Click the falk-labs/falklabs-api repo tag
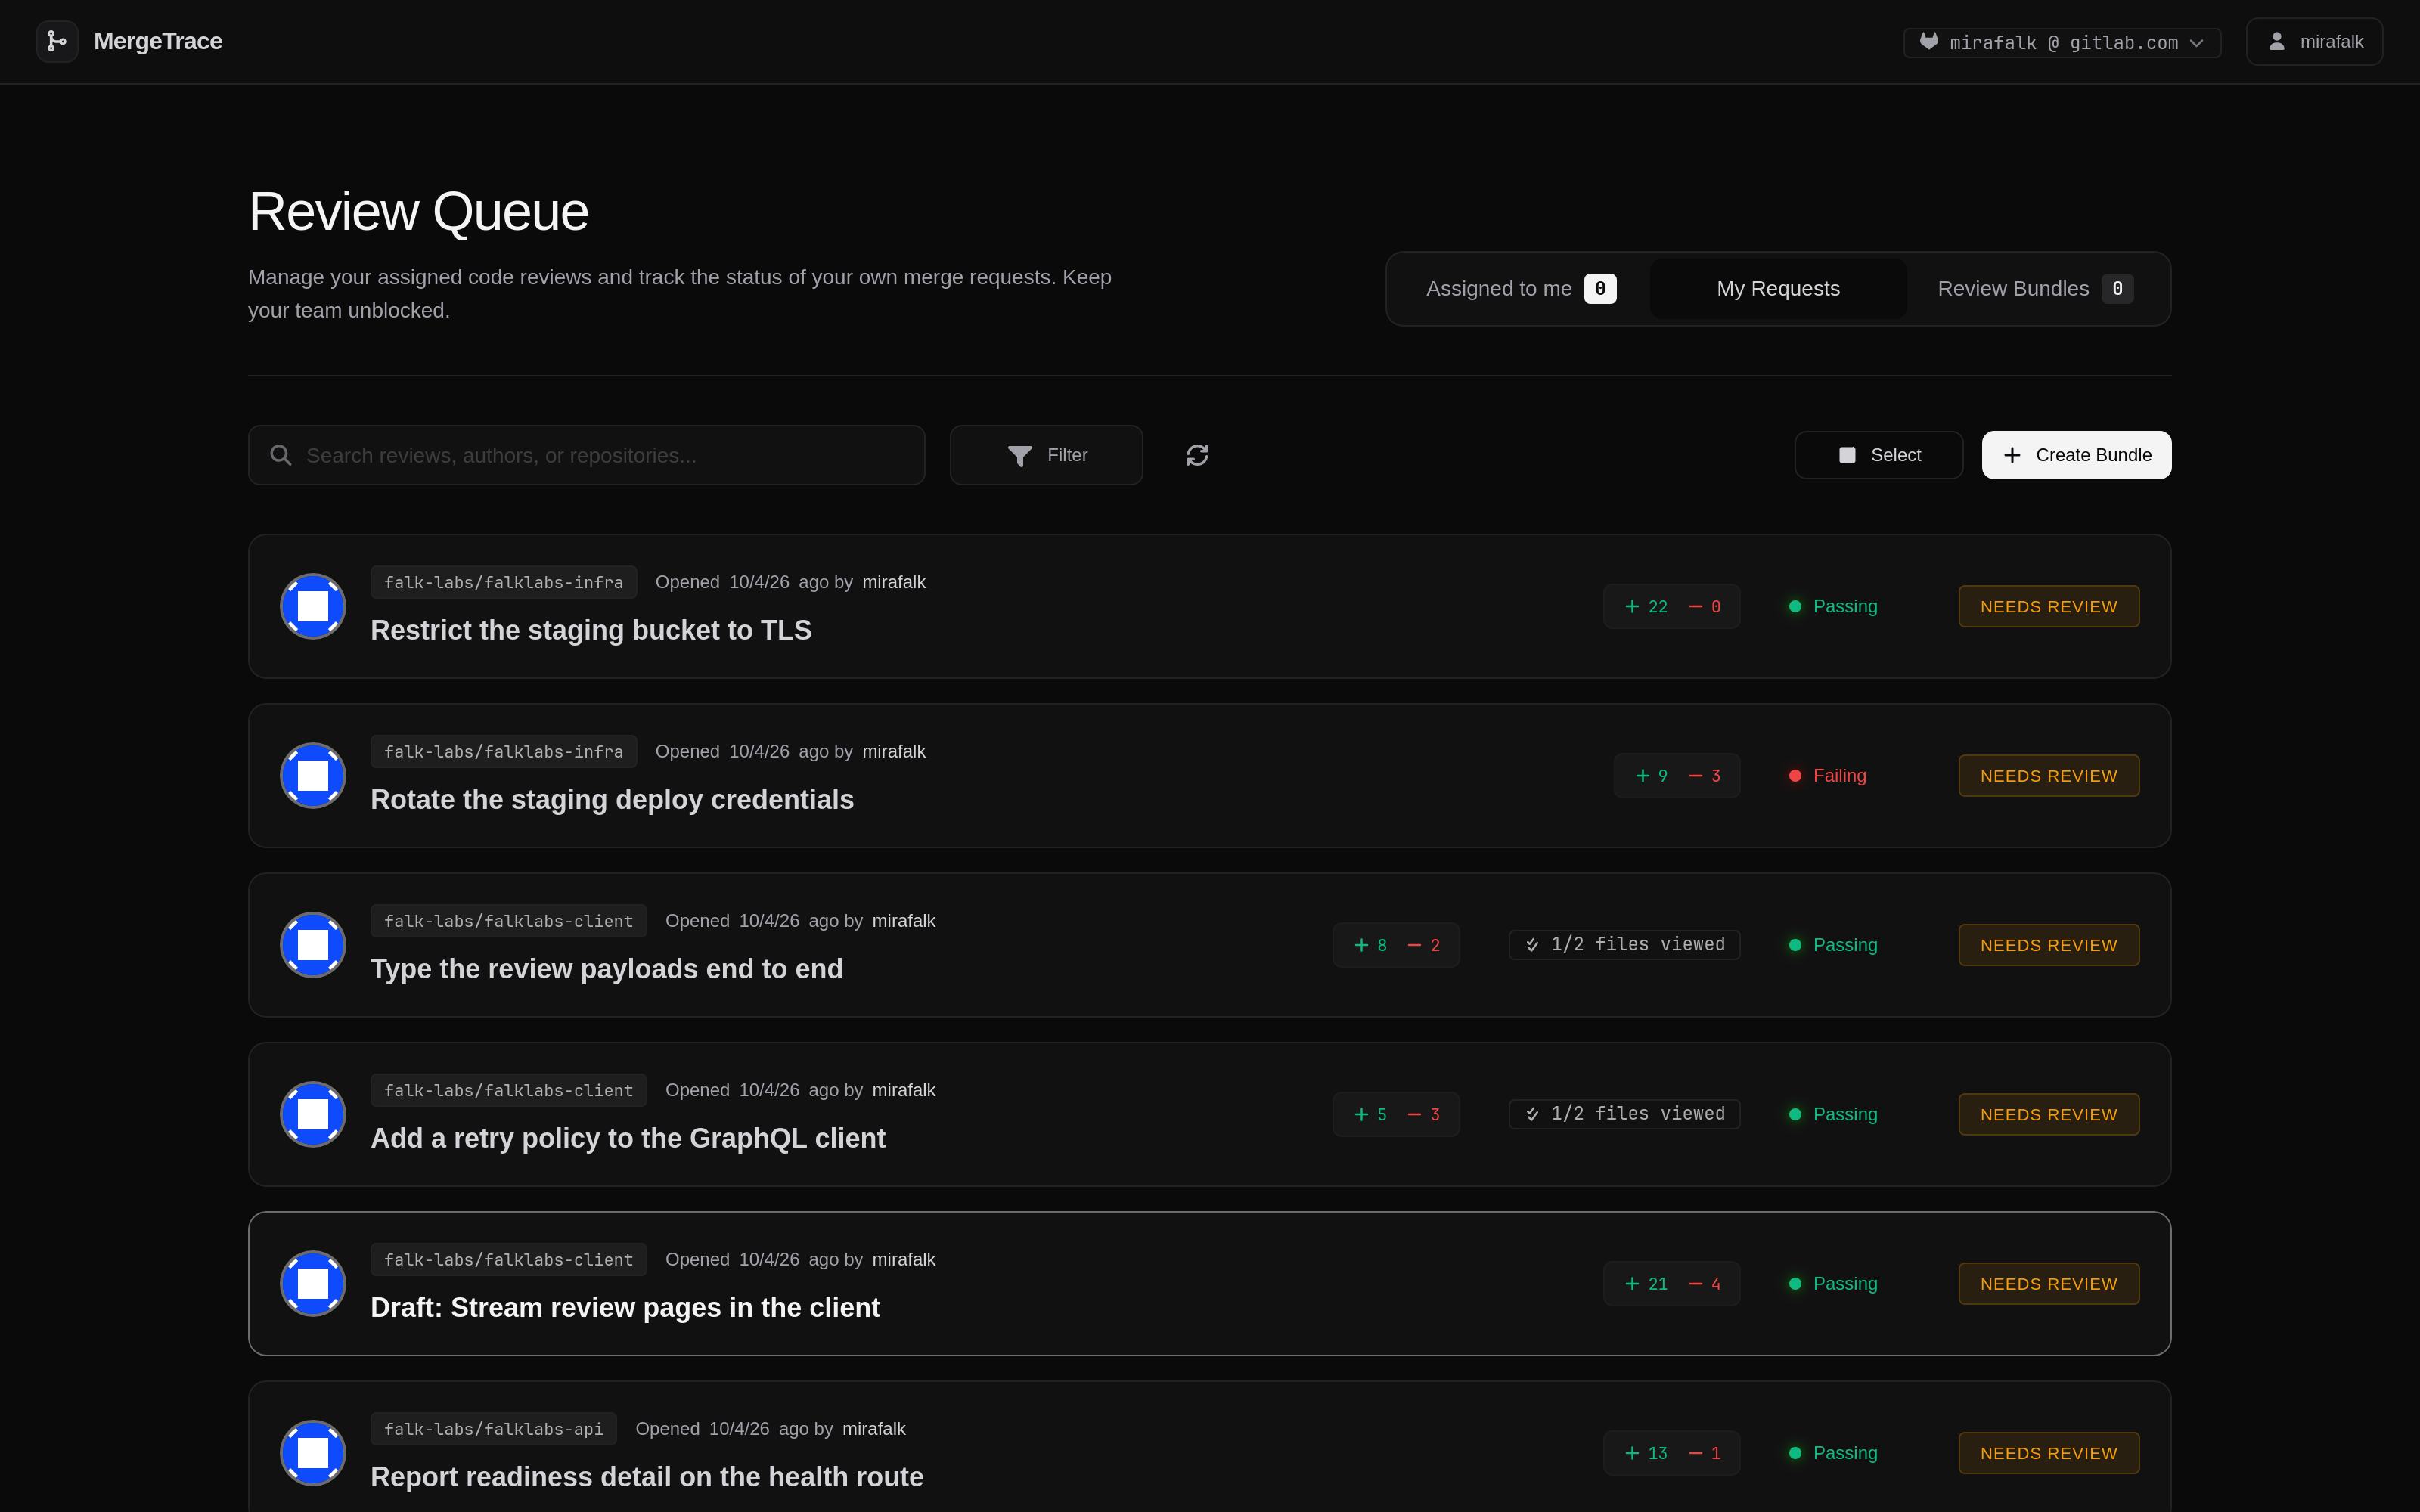The image size is (2420, 1512). pos(493,1429)
